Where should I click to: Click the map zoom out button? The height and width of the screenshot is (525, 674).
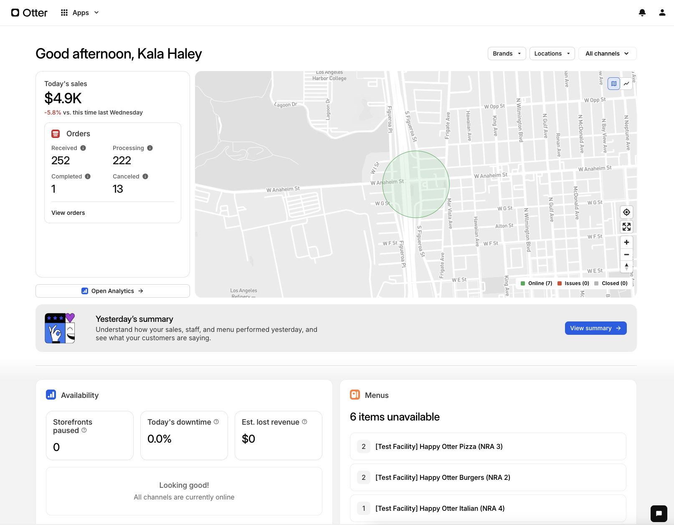(x=626, y=255)
